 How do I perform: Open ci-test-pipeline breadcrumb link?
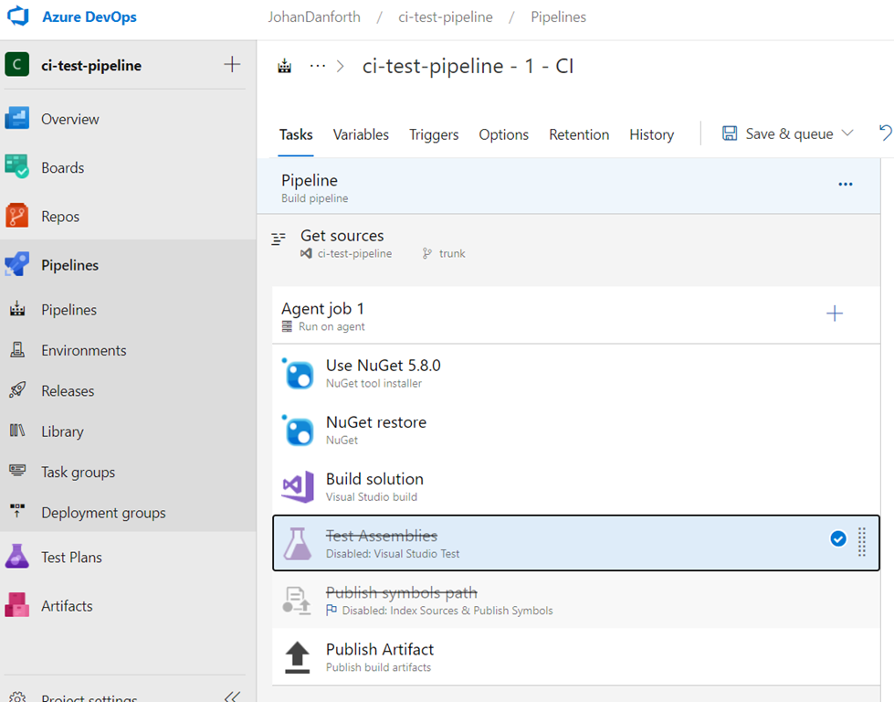click(x=446, y=17)
